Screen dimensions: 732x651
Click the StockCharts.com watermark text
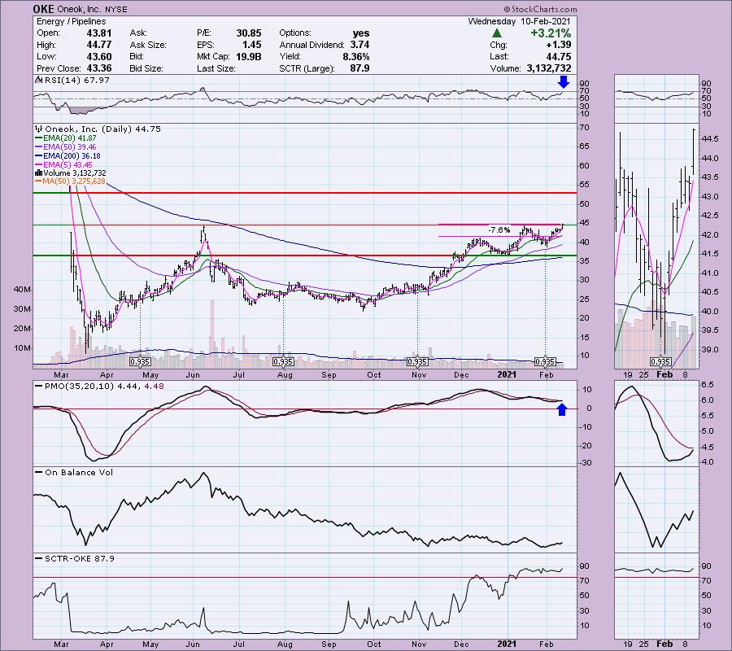point(540,9)
